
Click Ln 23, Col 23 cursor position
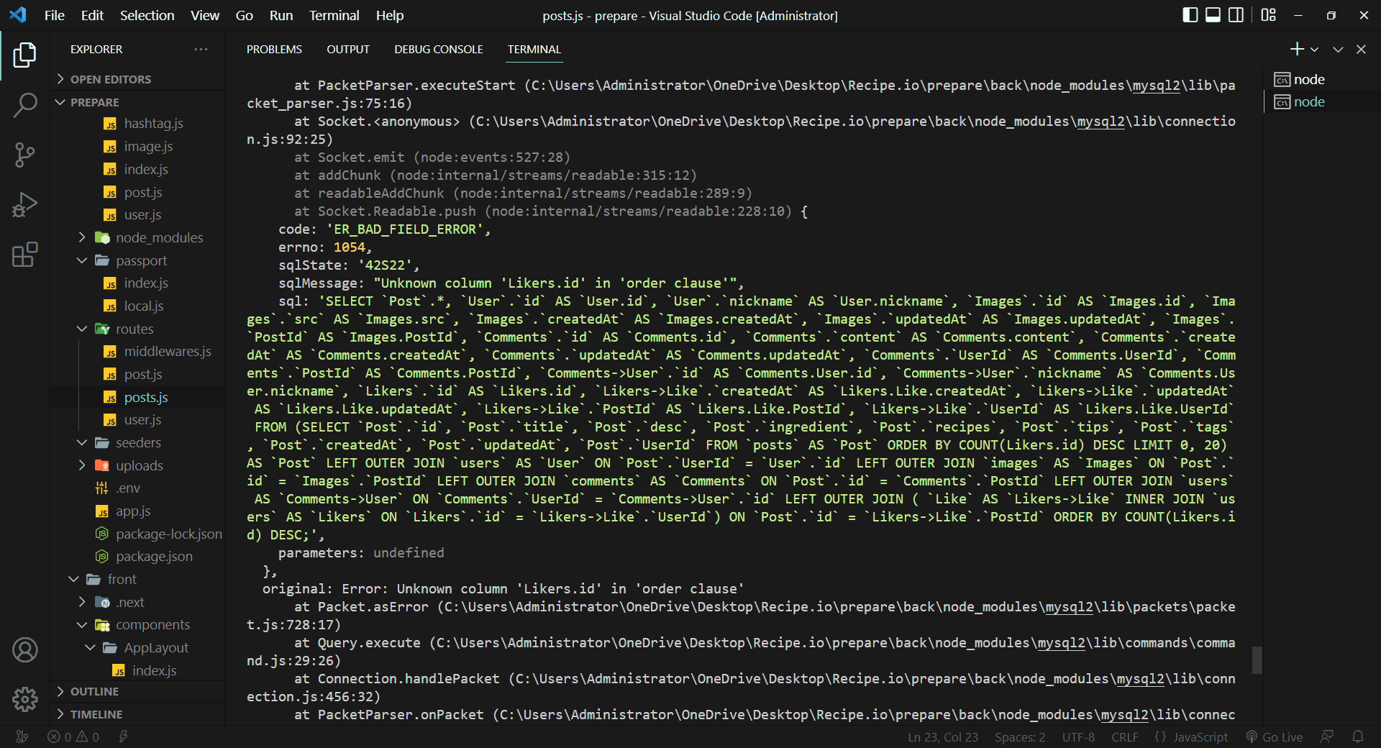point(943,736)
